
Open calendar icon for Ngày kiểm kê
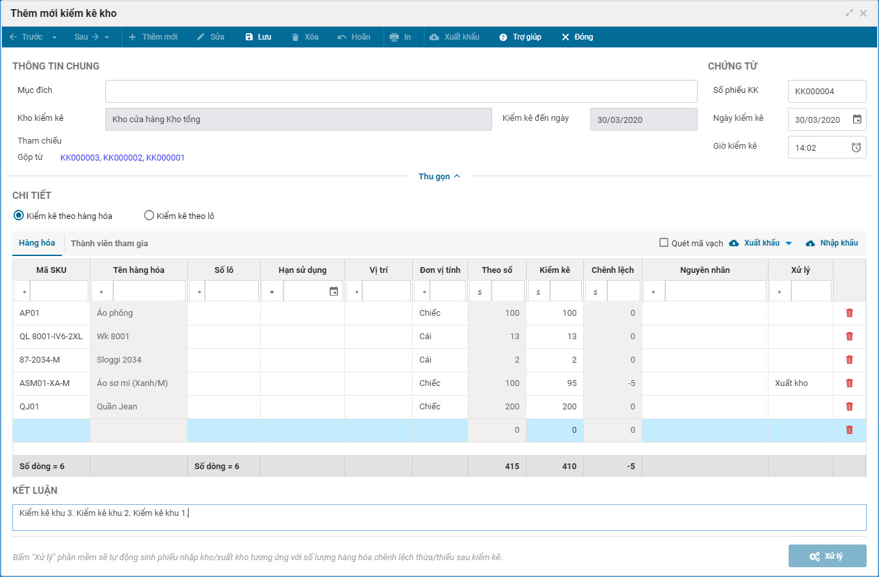tap(857, 120)
